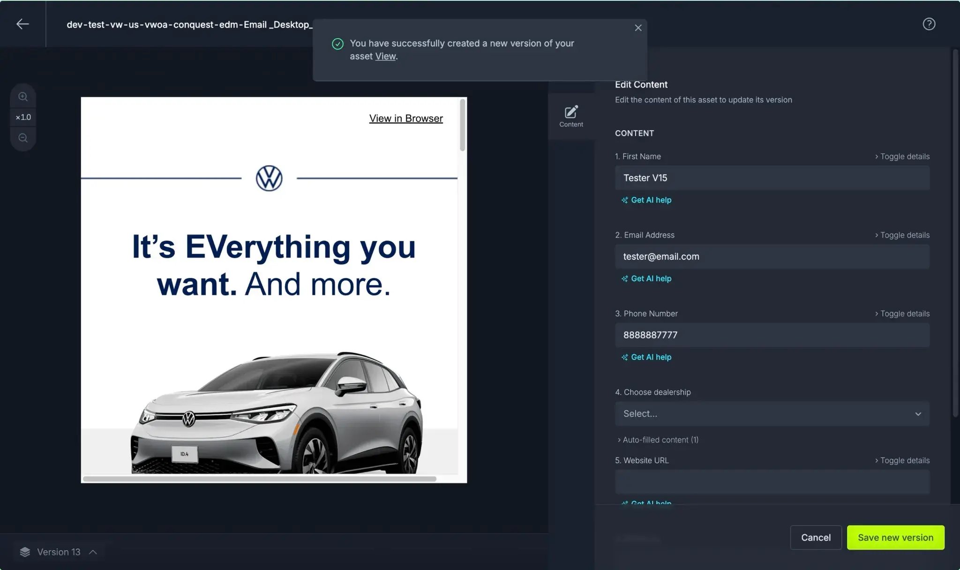This screenshot has width=960, height=570.
Task: Click the sparkle icon under First Name
Action: pos(624,200)
